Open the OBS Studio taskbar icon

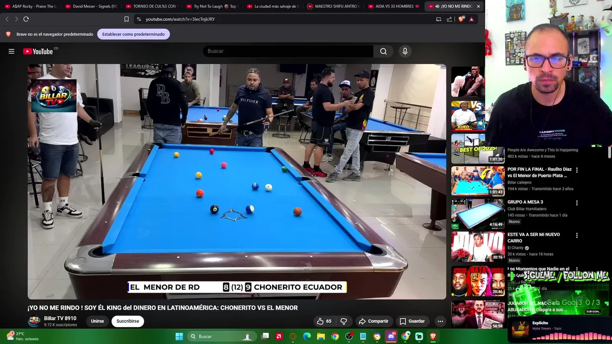(349, 336)
